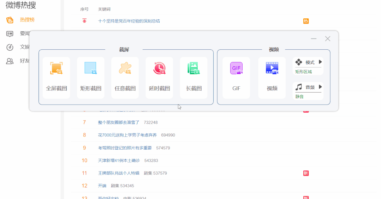Screen dimensions: 381x199
Task: Open topic 王牌部队肖战个人特辑
Action: (119, 173)
